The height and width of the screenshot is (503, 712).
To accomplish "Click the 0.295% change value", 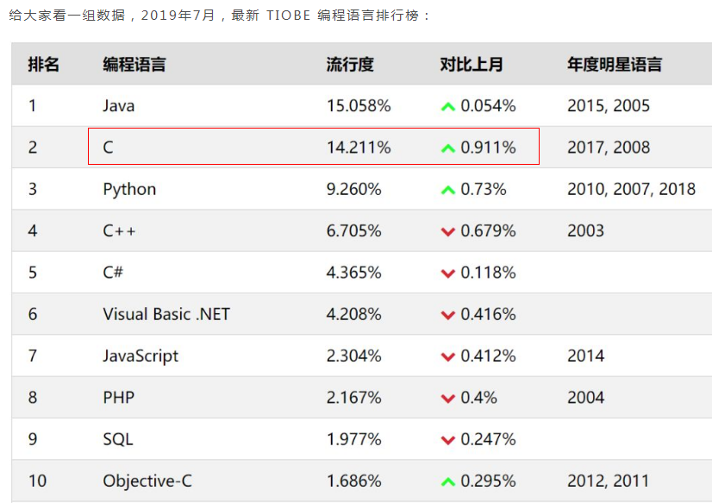I will [x=488, y=481].
